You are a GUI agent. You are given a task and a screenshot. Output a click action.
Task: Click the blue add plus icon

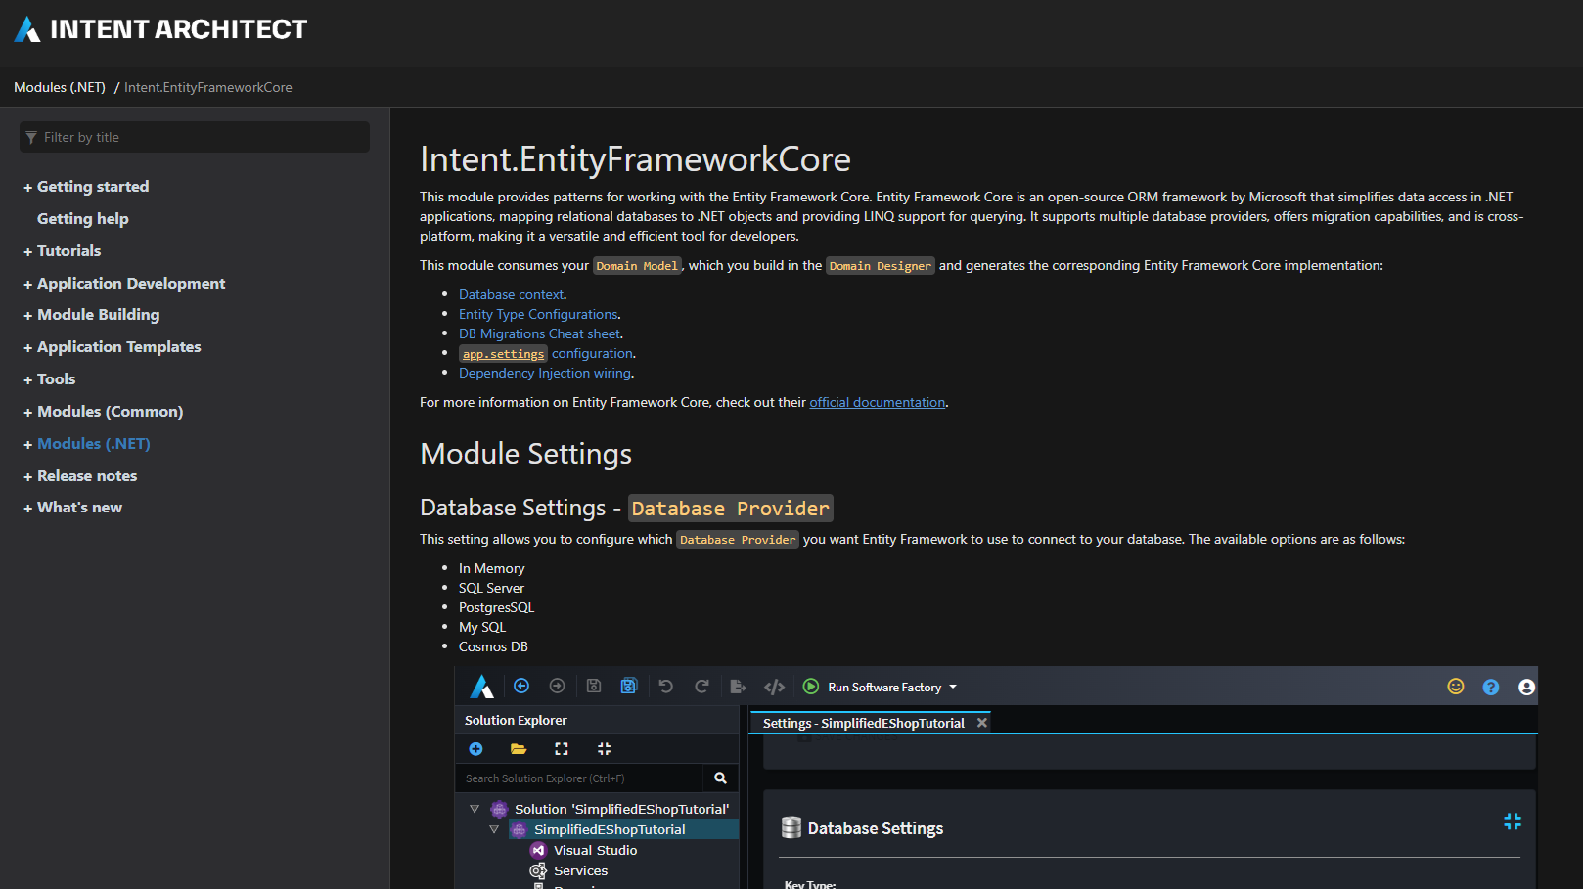(x=475, y=749)
